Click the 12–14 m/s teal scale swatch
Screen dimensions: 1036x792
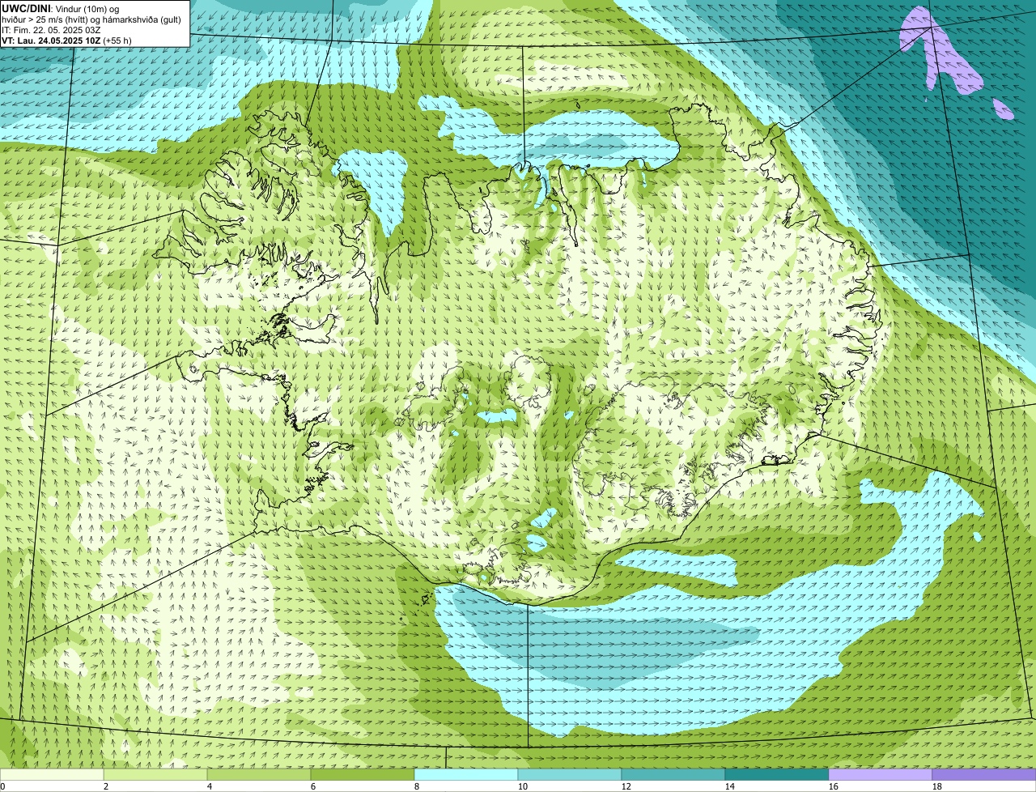pyautogui.click(x=673, y=775)
